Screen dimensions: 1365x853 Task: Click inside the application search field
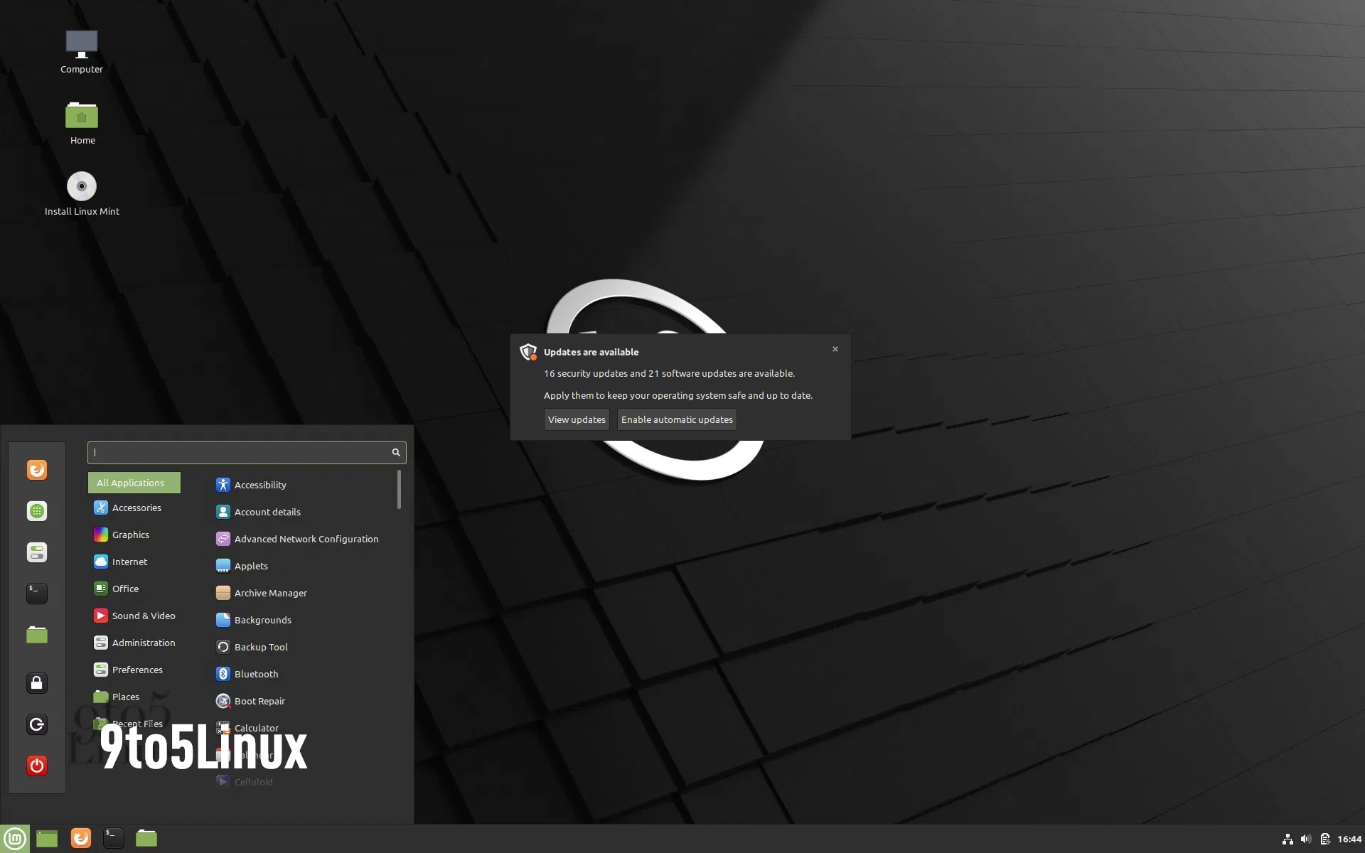point(246,453)
